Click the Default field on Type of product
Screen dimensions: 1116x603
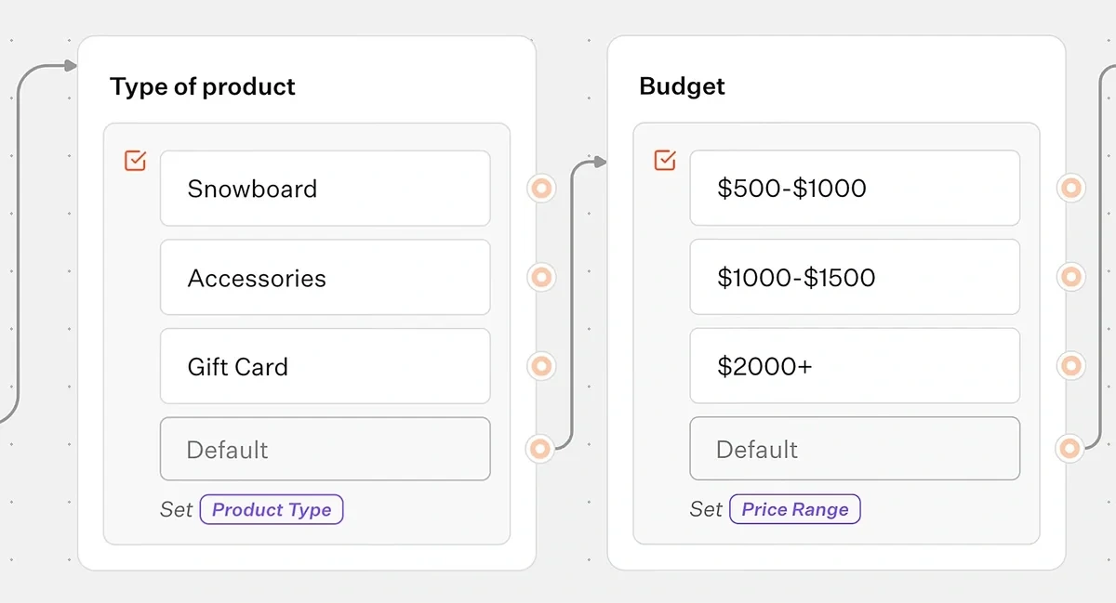tap(325, 449)
